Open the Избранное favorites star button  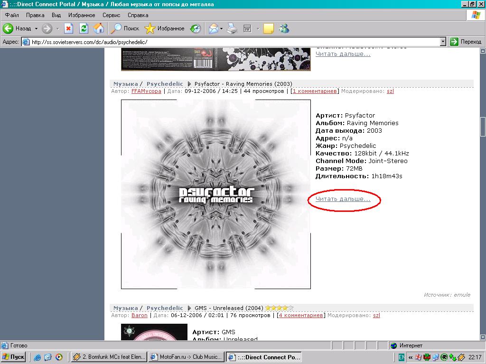[x=164, y=28]
